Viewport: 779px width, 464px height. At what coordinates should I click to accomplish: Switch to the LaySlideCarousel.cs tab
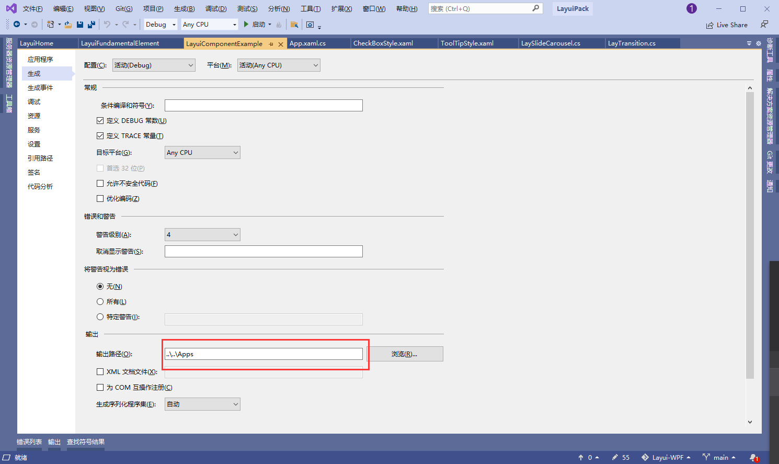point(551,43)
